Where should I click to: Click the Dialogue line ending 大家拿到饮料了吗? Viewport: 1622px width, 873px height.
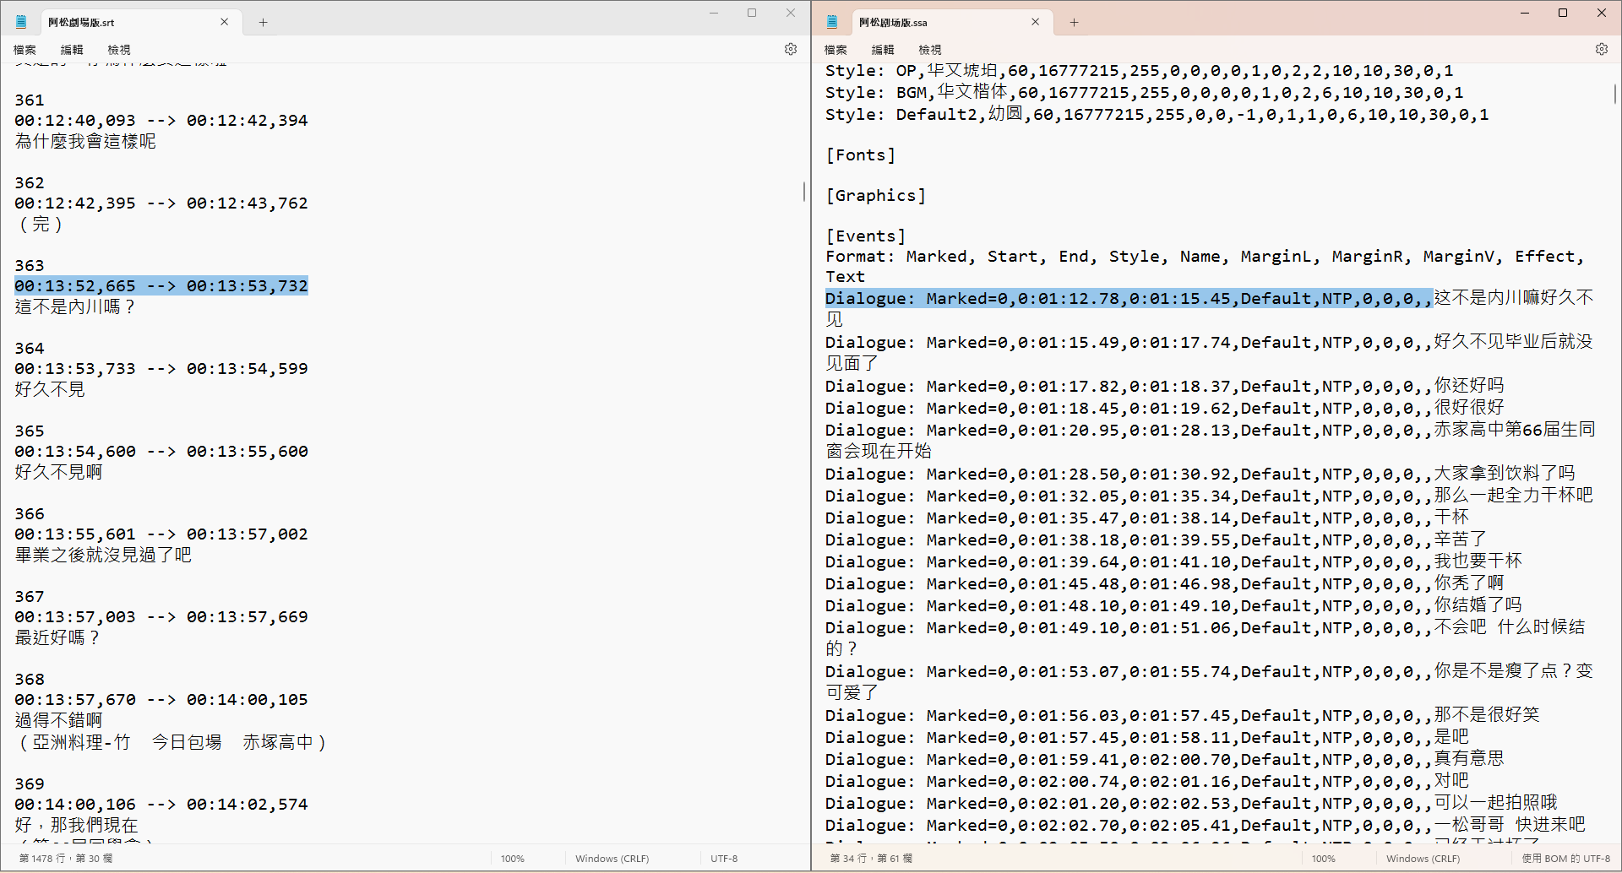[x=1200, y=474]
